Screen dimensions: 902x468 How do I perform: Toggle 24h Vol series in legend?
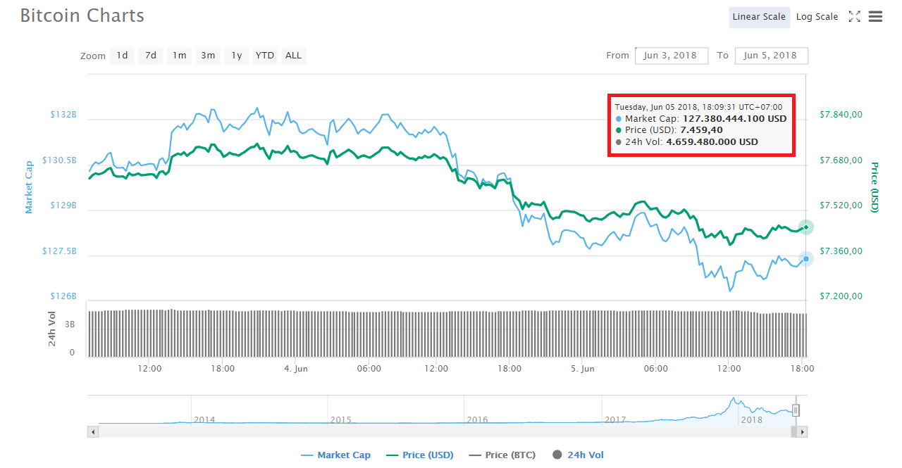[x=578, y=455]
